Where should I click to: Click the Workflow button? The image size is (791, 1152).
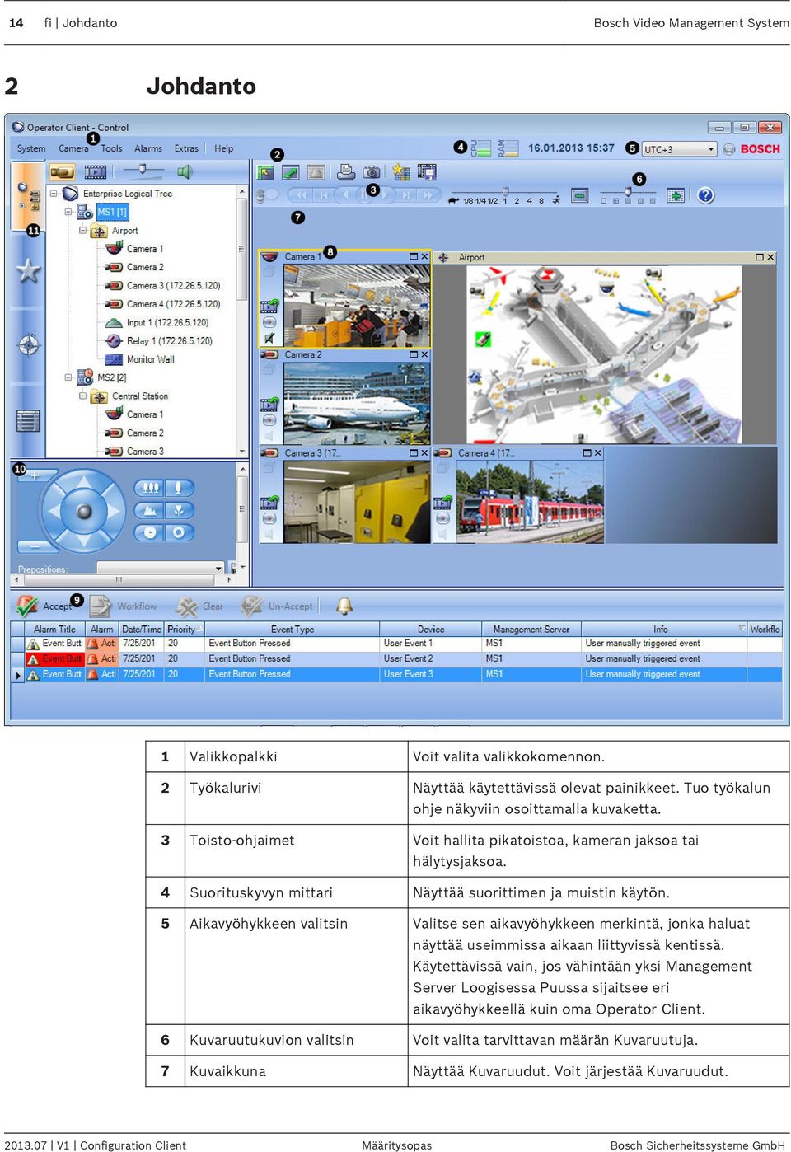tap(124, 606)
